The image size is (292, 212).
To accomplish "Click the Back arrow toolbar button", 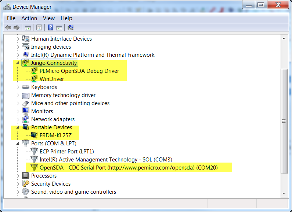I will click(8, 28).
